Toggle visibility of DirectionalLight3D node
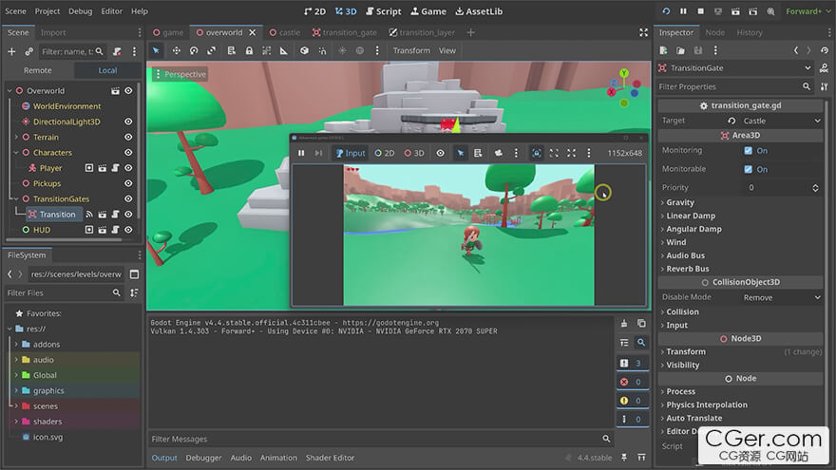This screenshot has width=836, height=470. (x=128, y=122)
